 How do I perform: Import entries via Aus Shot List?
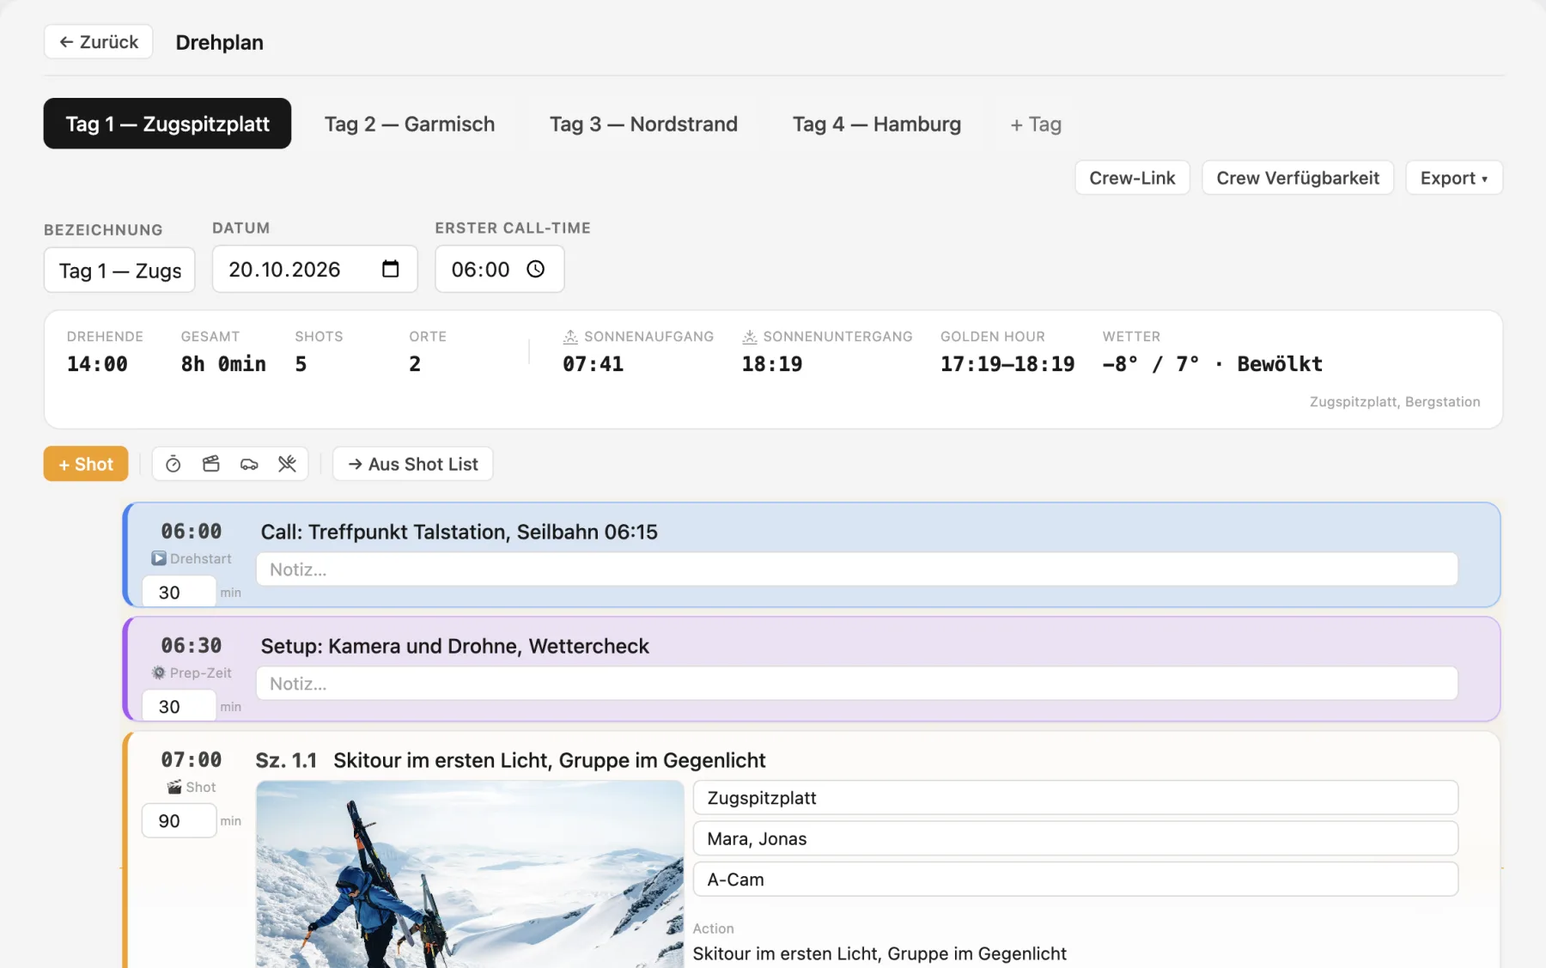pos(413,464)
